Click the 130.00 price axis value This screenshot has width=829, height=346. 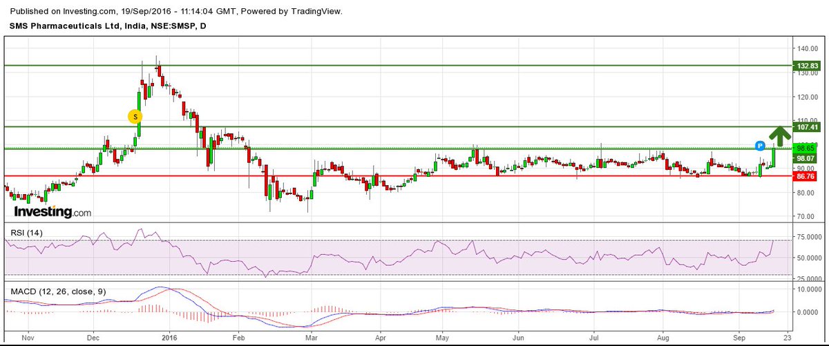pos(806,73)
